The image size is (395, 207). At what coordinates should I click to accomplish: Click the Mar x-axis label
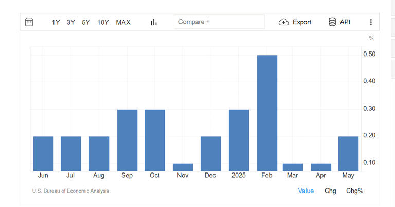pyautogui.click(x=293, y=175)
